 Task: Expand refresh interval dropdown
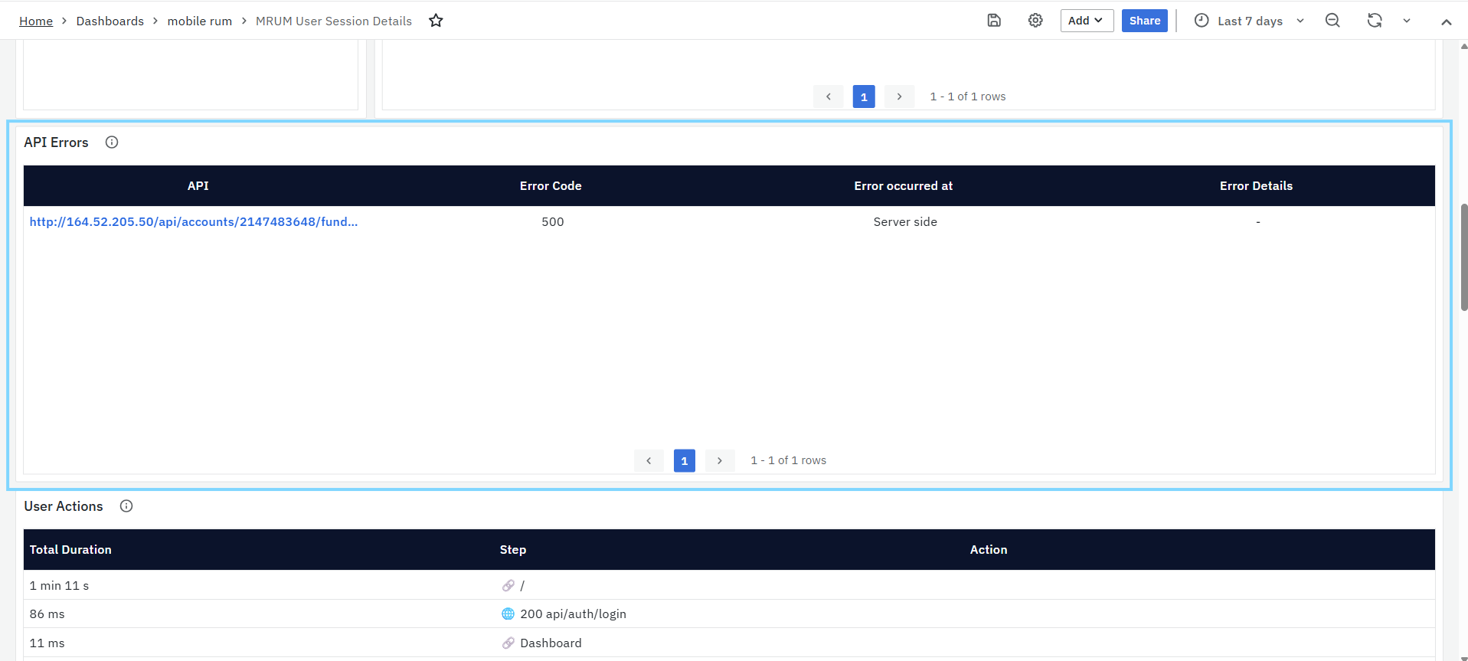point(1407,21)
